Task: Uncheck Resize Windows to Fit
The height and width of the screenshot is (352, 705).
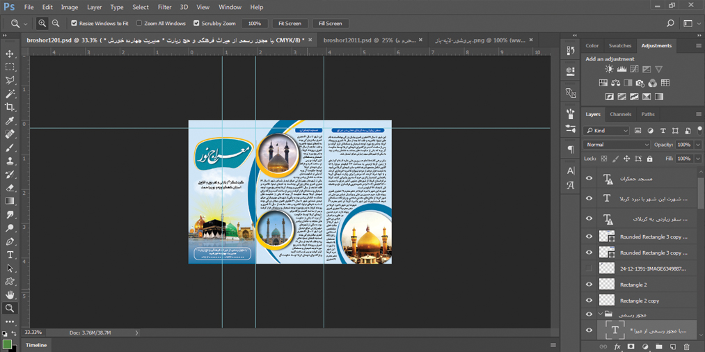Action: click(x=74, y=24)
